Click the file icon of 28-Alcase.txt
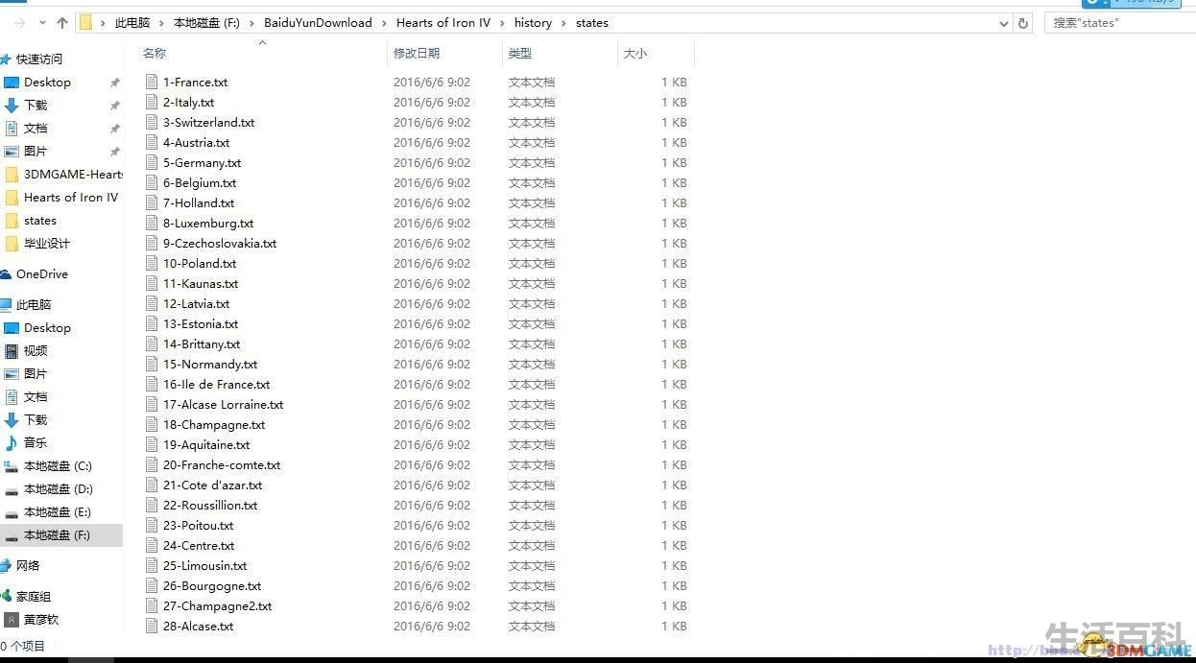Image resolution: width=1196 pixels, height=663 pixels. coord(152,627)
